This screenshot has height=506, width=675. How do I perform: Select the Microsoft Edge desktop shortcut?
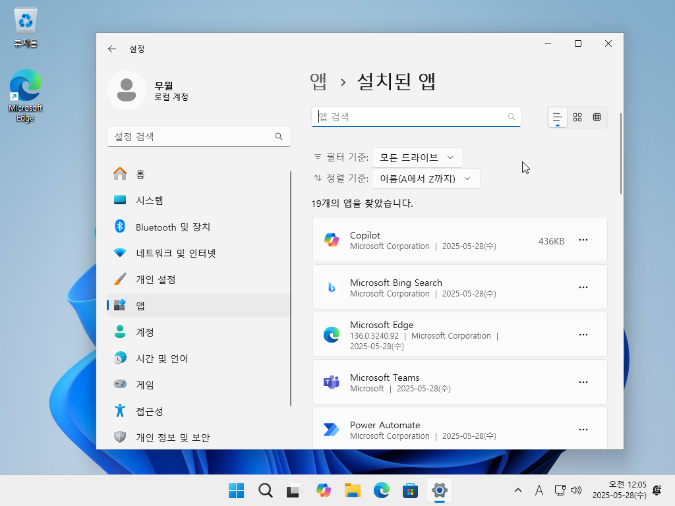coord(26,96)
